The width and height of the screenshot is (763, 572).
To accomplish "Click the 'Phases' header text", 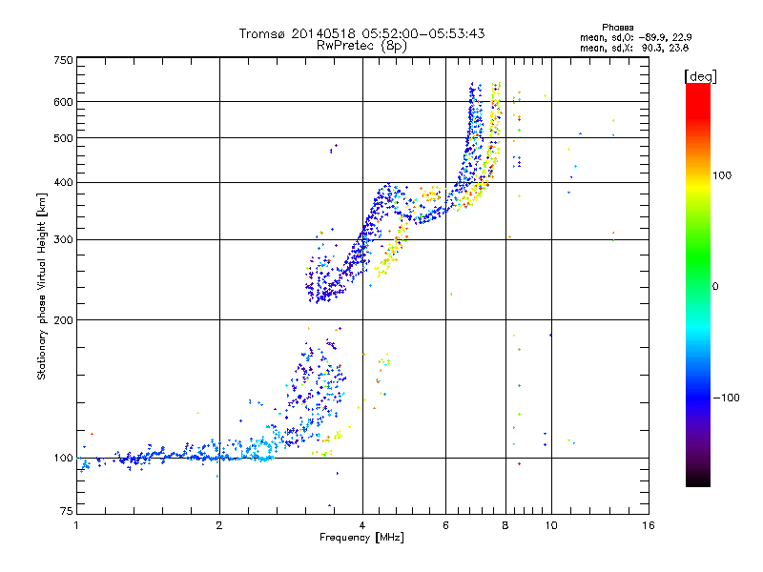I will click(617, 28).
